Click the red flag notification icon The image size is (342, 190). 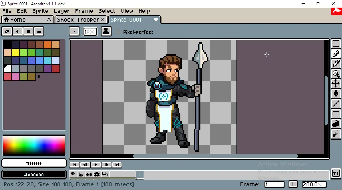tap(337, 11)
